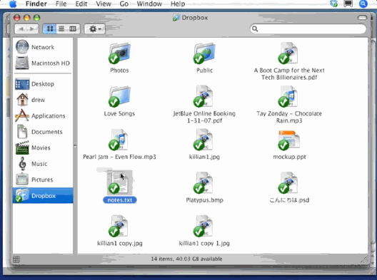Image resolution: width=377 pixels, height=280 pixels.
Task: Switch to column view
Action: tap(73, 28)
